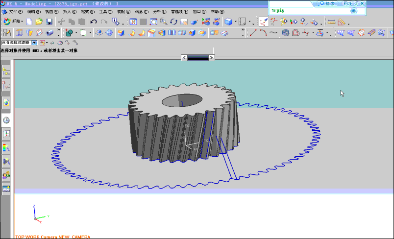Select the Zoom in/out icon
Screen dimensions: 394x239
point(164,22)
